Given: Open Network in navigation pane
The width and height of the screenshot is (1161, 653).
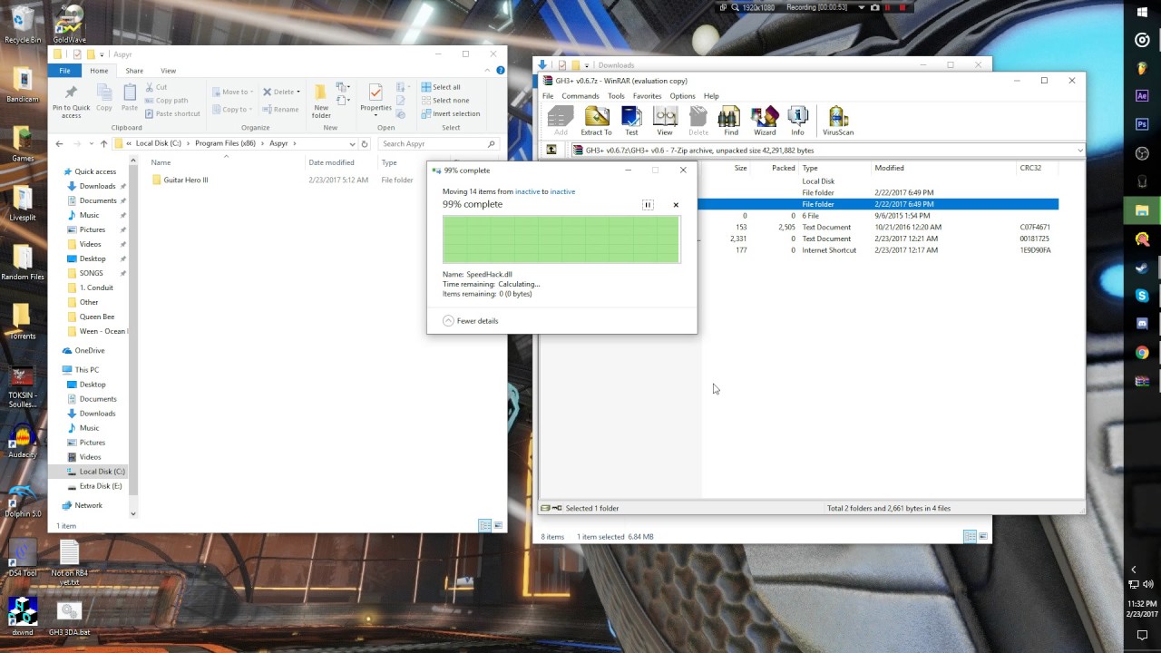Looking at the screenshot, I should [88, 505].
